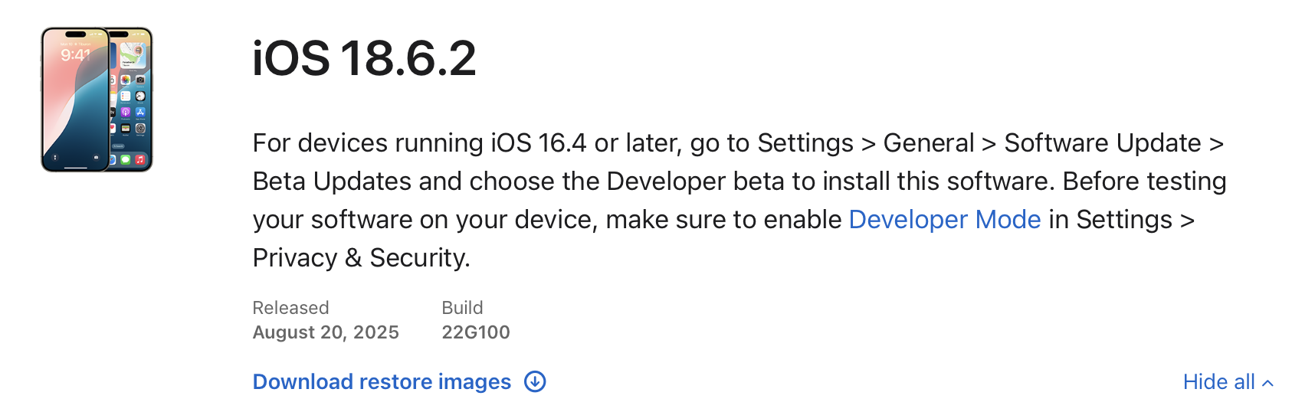Click the Privacy & Security text
Screen dimensions: 1292x412
point(361,258)
